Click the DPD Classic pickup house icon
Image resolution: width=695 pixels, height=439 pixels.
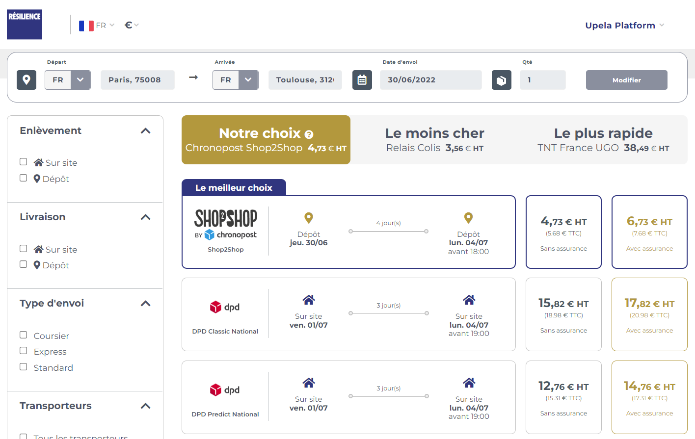tap(309, 300)
